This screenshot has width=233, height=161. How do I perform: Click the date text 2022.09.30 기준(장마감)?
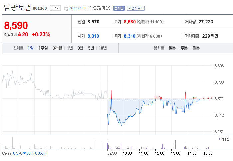[x=90, y=8]
